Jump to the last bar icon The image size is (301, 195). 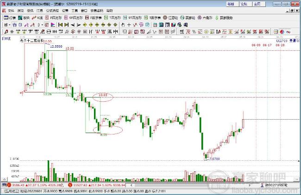point(67,24)
